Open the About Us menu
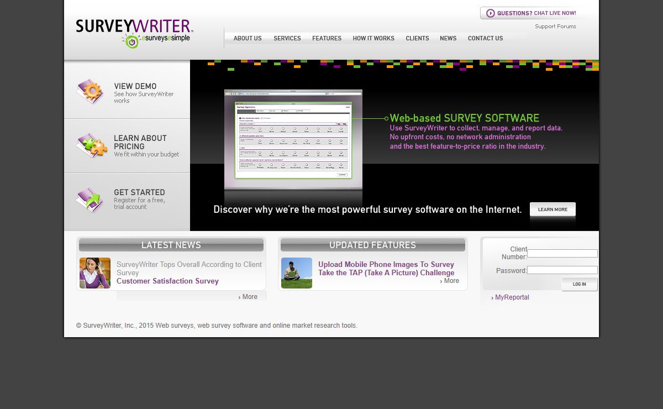Image resolution: width=663 pixels, height=409 pixels. [248, 39]
